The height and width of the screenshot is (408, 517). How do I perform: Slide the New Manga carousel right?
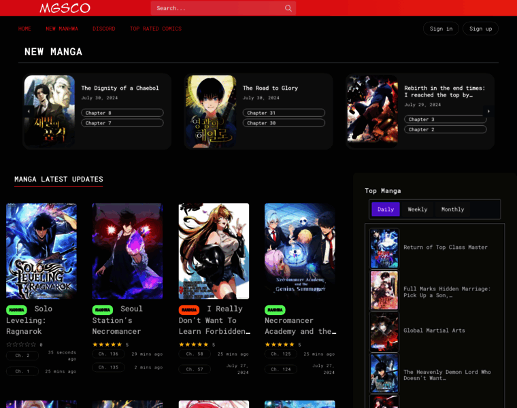point(488,112)
